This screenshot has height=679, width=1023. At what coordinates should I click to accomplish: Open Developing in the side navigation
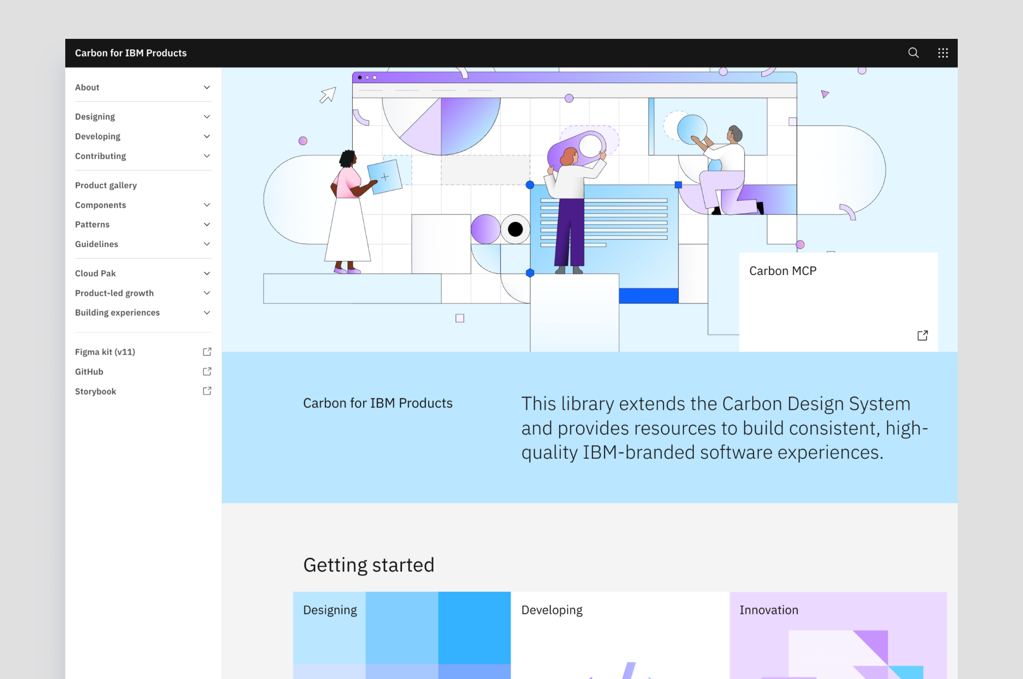pos(143,136)
